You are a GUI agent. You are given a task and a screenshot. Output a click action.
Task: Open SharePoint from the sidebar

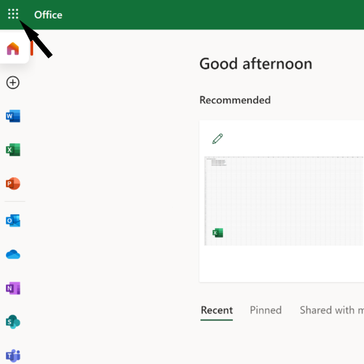13,322
